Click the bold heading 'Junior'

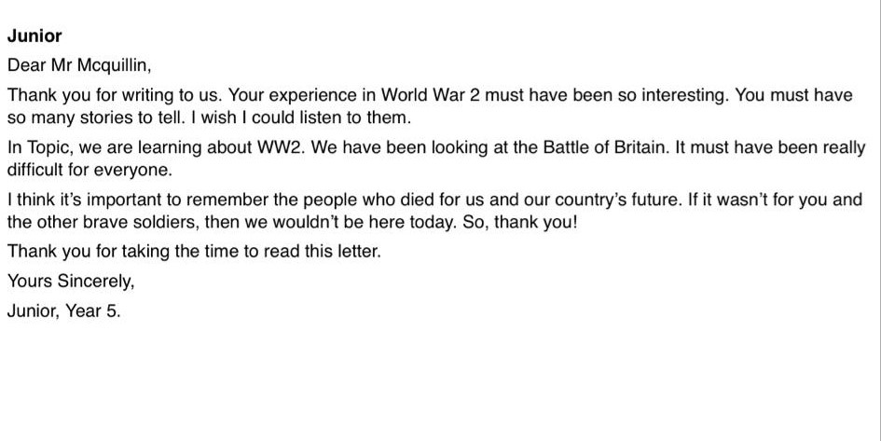(x=34, y=36)
